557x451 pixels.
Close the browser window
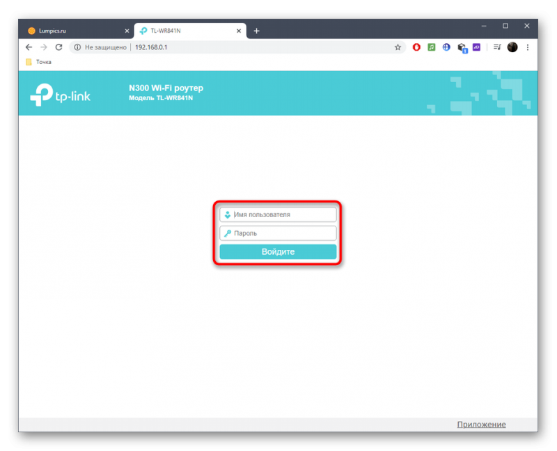click(x=527, y=26)
